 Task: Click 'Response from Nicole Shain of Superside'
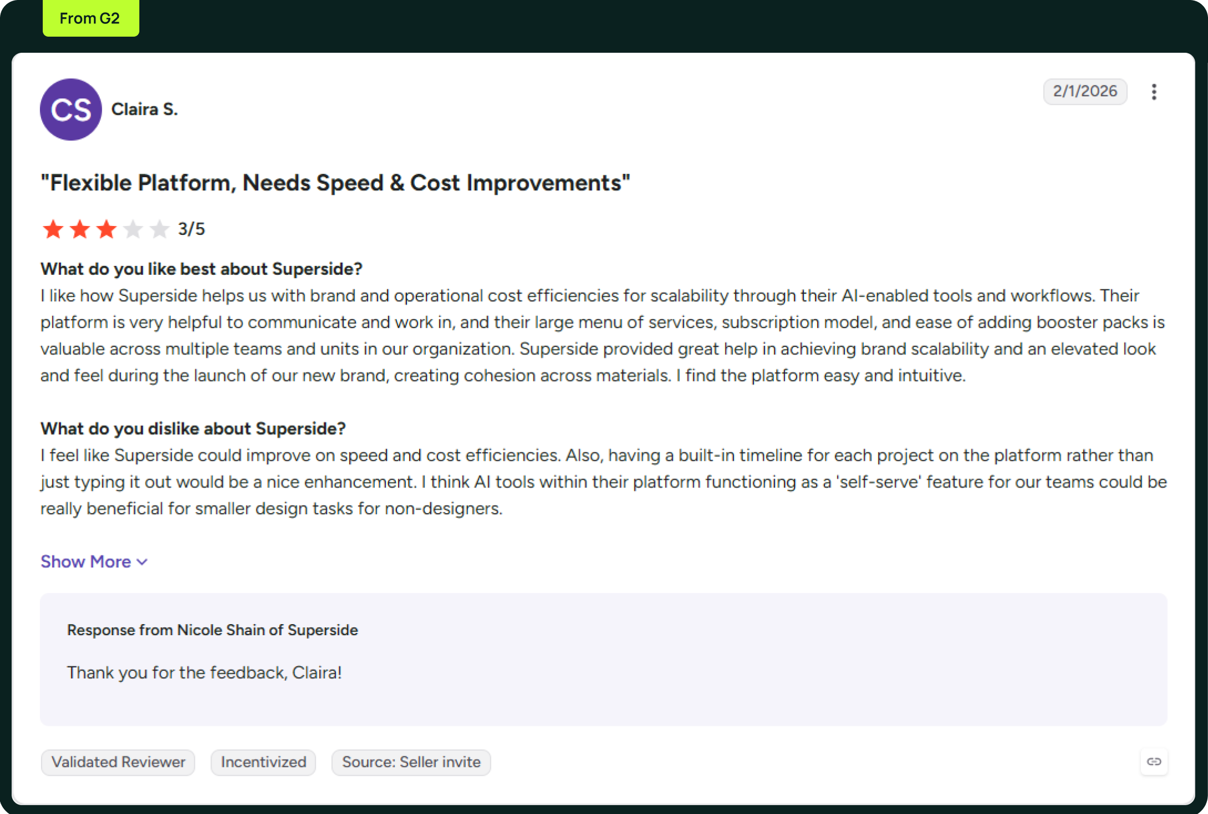[x=213, y=630]
